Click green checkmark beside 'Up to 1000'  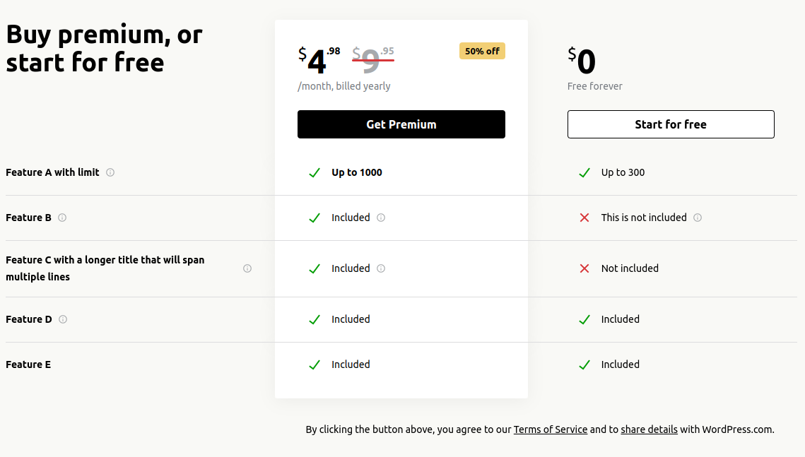coord(315,172)
